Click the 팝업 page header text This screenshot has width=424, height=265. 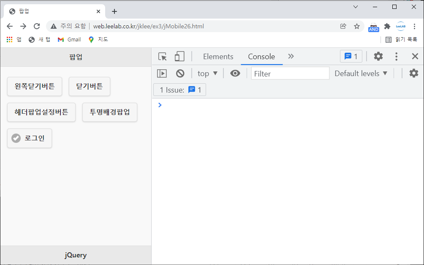[76, 57]
